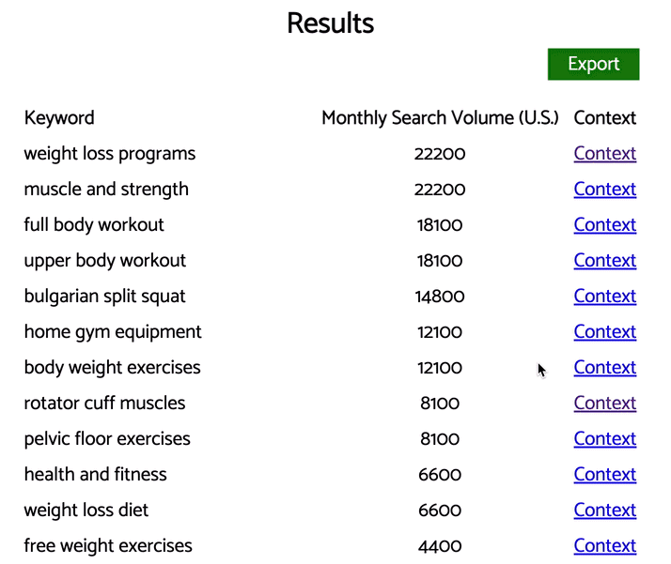Click the Context column header
671x564 pixels.
[604, 118]
